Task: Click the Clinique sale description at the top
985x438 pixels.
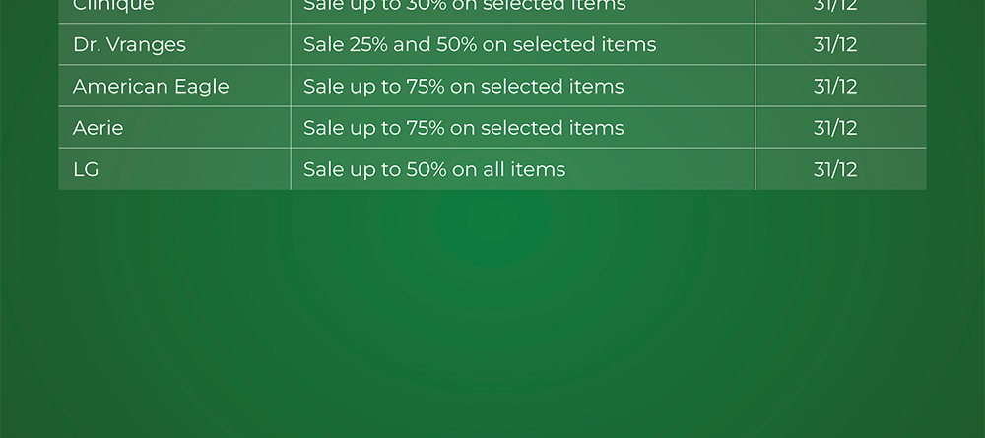Action: 464,6
